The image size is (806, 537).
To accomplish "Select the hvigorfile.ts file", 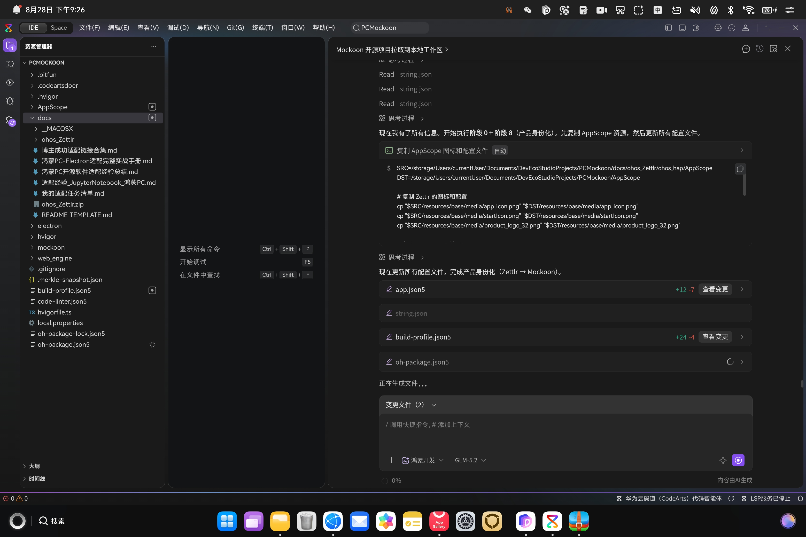I will pos(92,312).
